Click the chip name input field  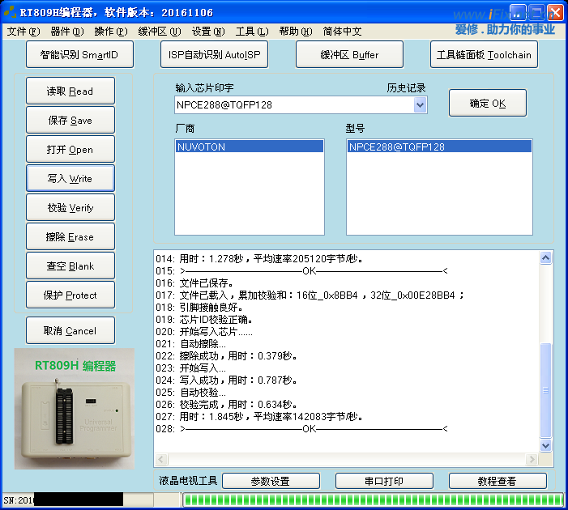tap(292, 104)
